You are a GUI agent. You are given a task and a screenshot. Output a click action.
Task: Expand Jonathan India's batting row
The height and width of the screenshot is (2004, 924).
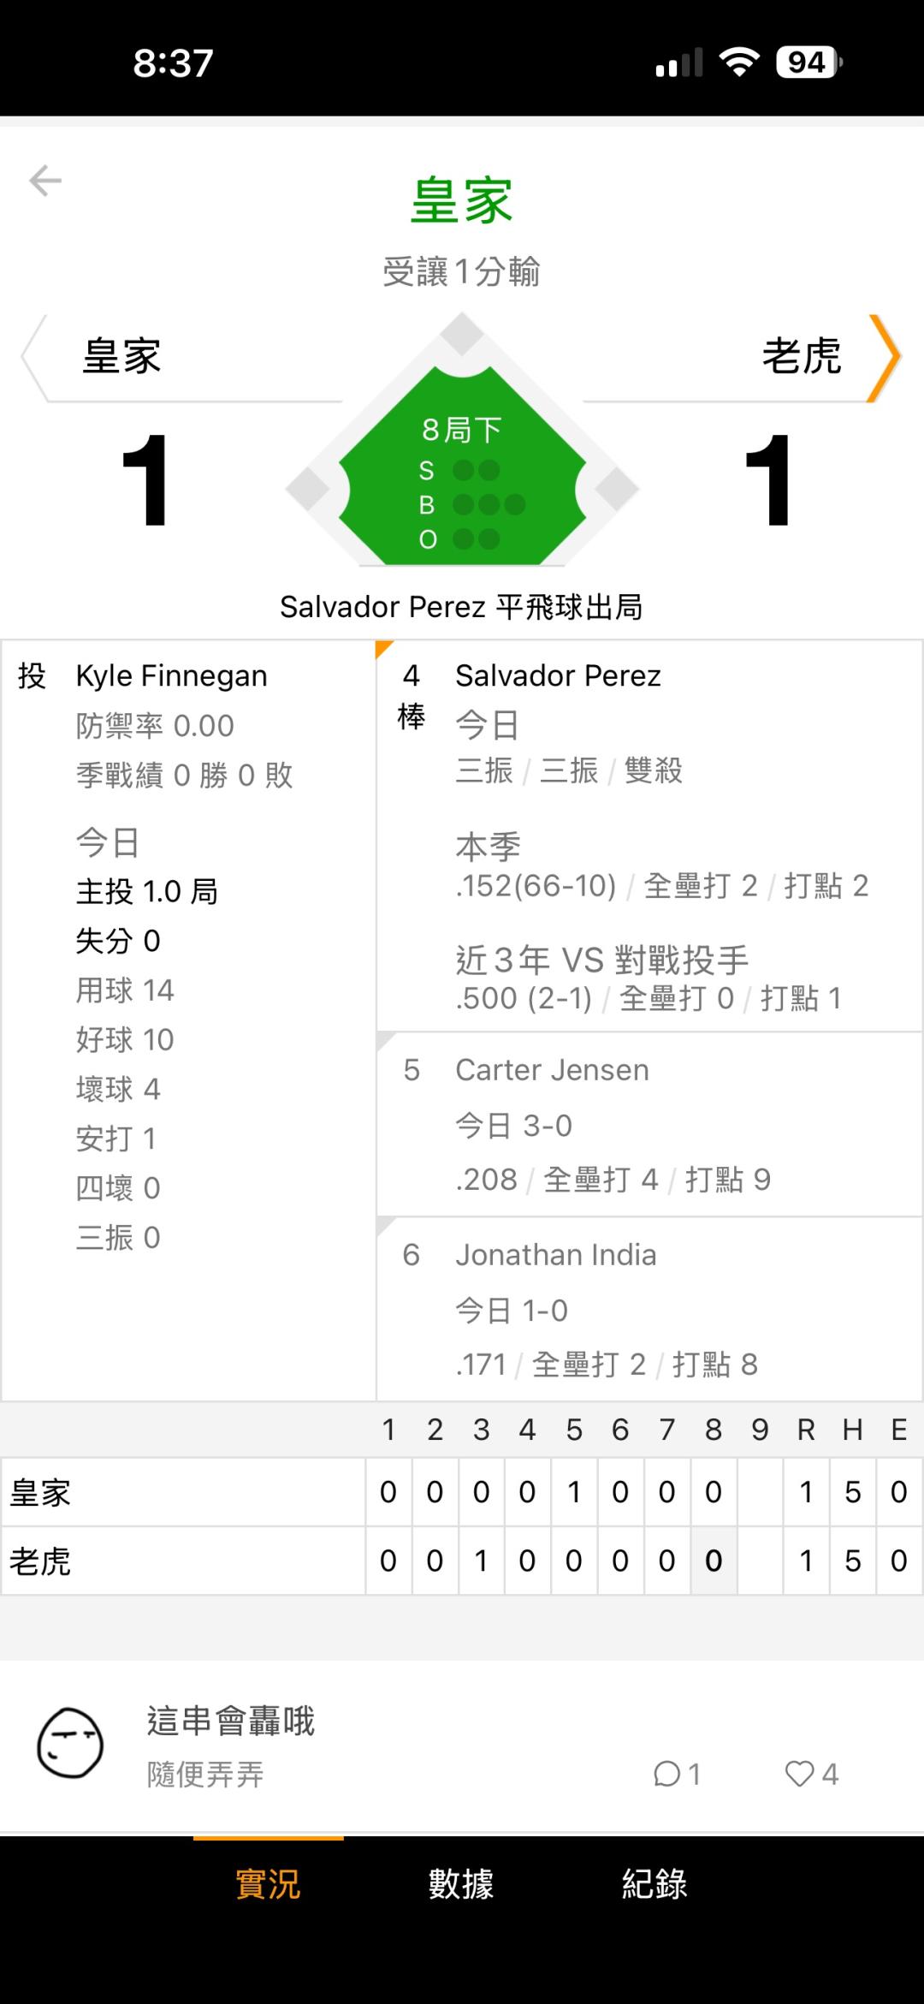(649, 1309)
